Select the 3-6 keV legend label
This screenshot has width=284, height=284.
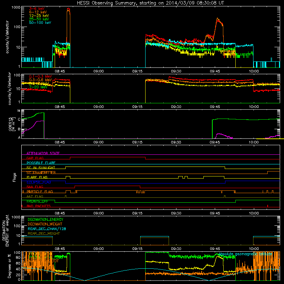37,9
